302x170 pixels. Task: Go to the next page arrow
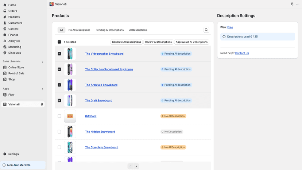136,166
